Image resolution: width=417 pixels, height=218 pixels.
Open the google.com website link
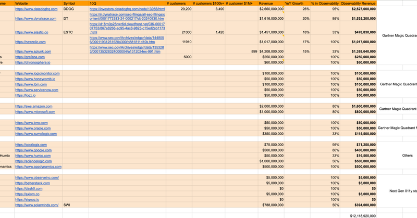point(33,150)
